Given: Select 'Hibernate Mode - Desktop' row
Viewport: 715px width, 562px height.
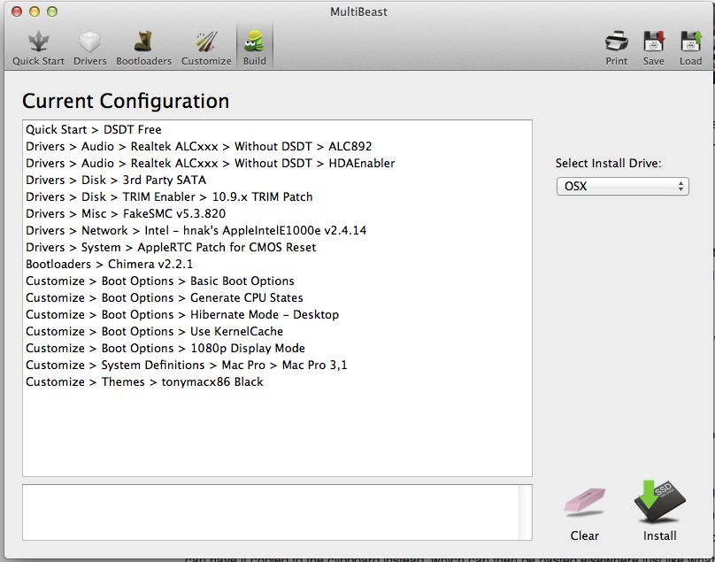Looking at the screenshot, I should 277,315.
